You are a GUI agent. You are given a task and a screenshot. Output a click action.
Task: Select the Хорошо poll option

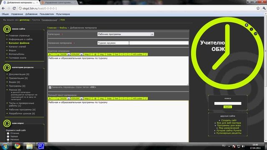[8, 136]
